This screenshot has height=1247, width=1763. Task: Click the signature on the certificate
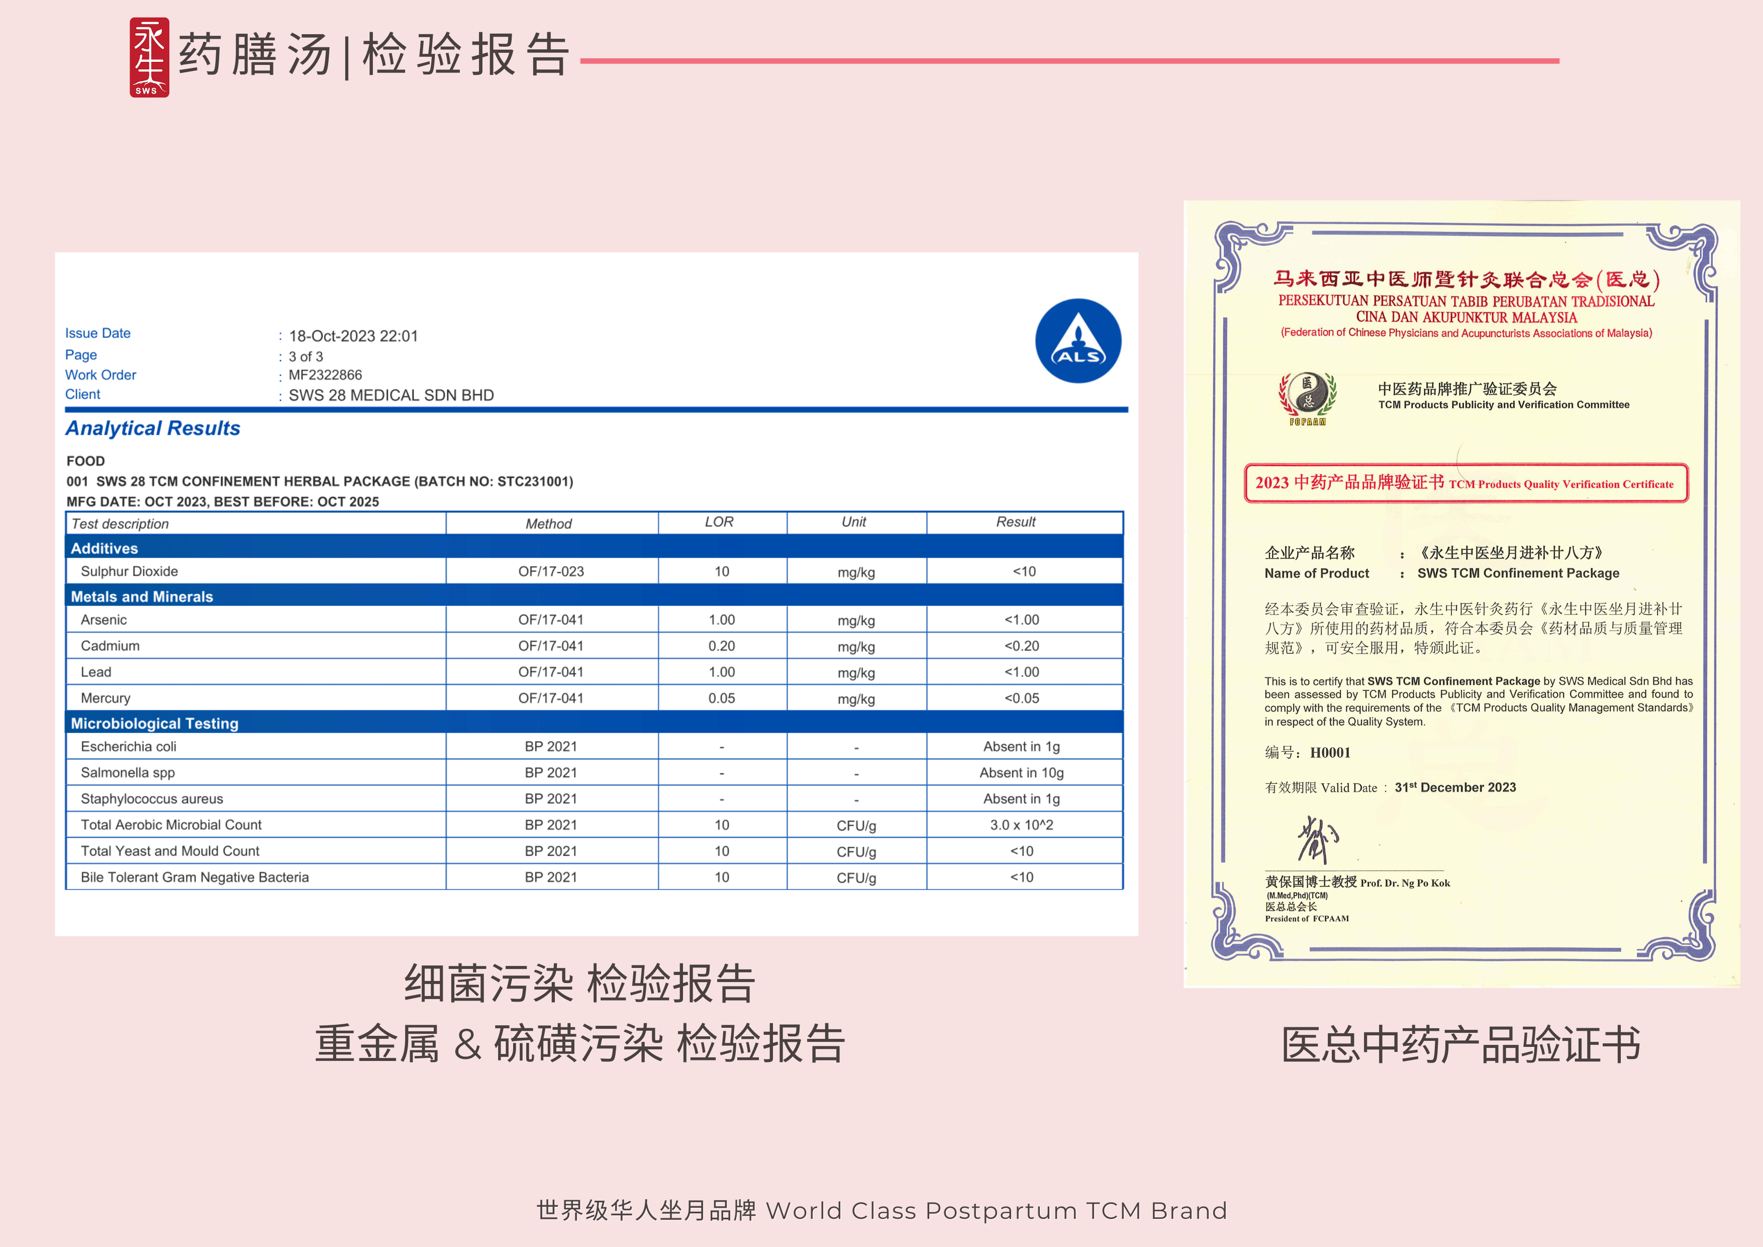(x=1318, y=840)
